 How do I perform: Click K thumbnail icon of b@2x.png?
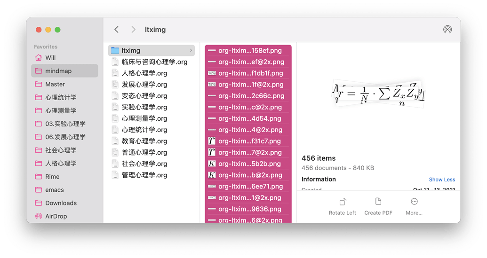[x=212, y=175]
